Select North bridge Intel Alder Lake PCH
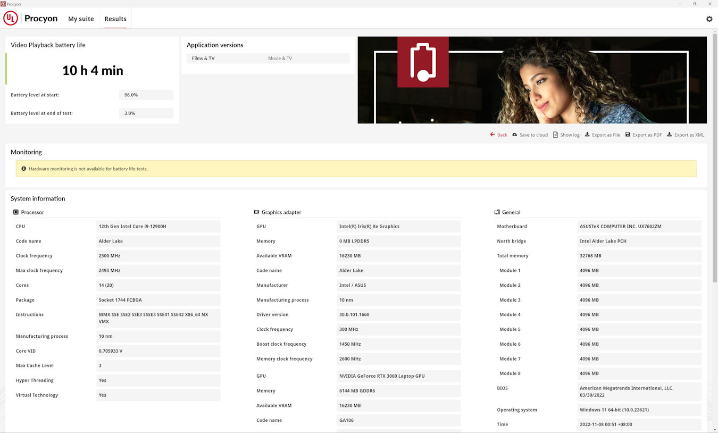 click(639, 242)
